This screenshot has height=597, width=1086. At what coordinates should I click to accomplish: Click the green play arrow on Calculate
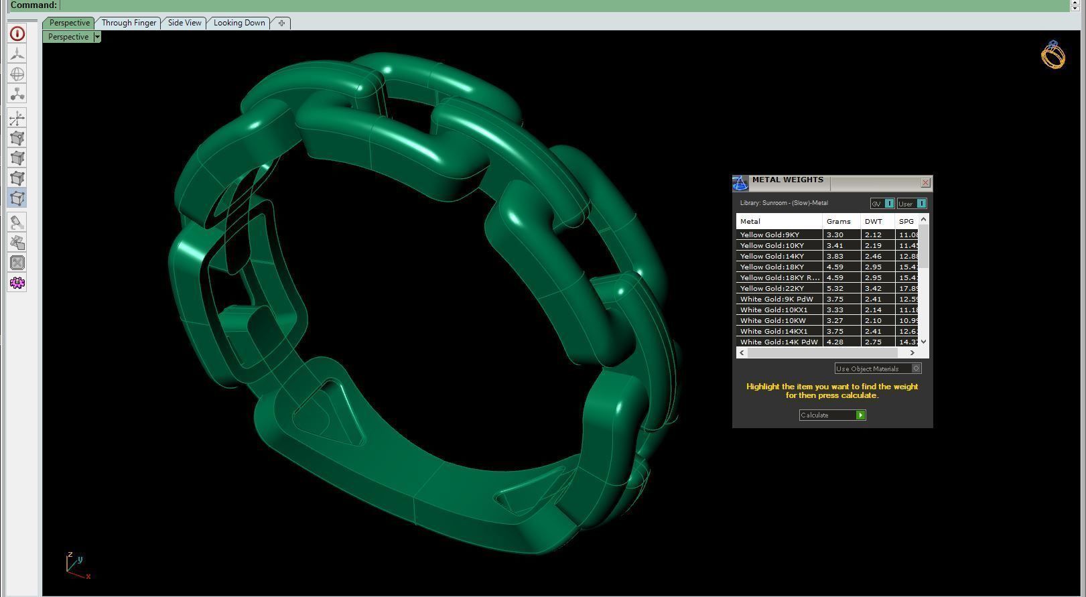861,415
